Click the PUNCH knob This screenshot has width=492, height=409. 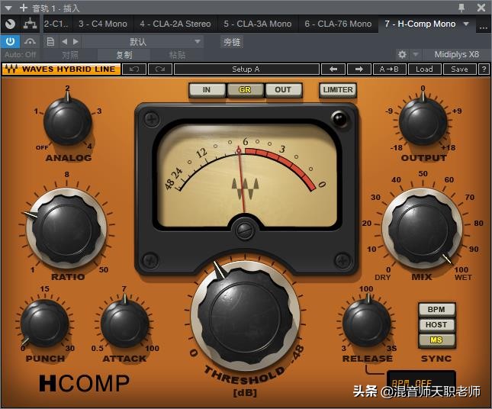point(44,324)
